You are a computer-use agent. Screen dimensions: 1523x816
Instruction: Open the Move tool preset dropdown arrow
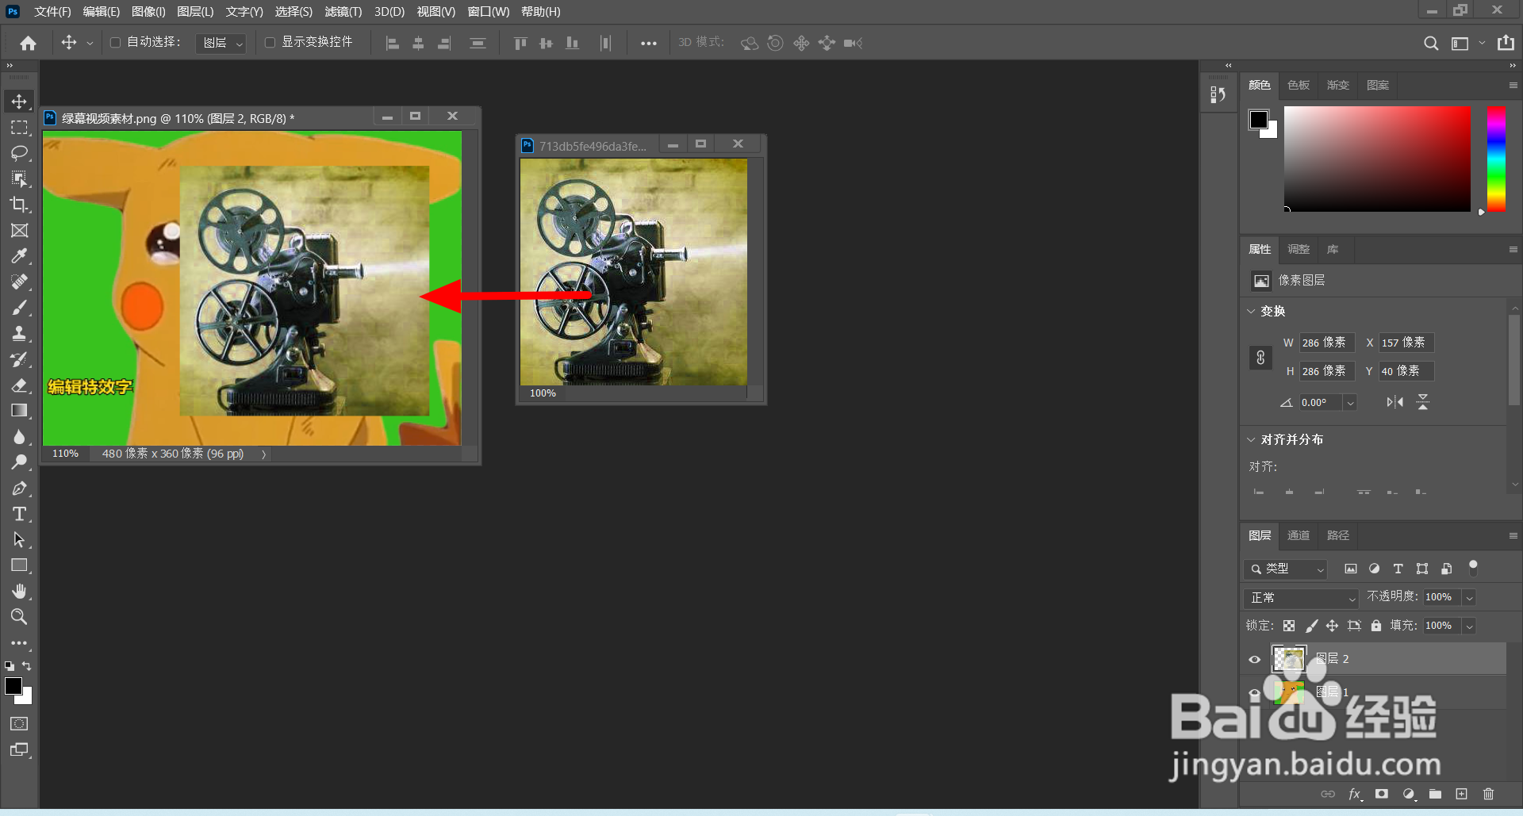coord(90,44)
